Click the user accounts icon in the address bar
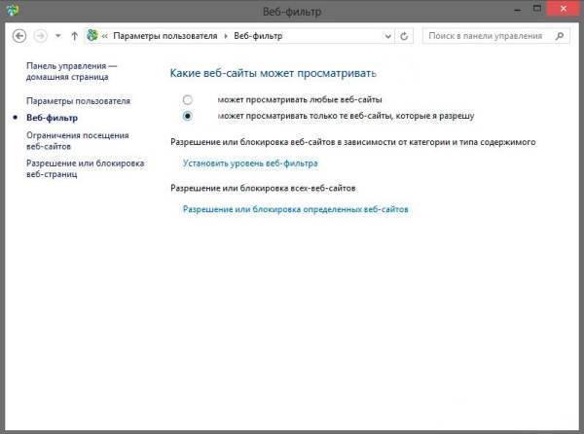 (93, 36)
